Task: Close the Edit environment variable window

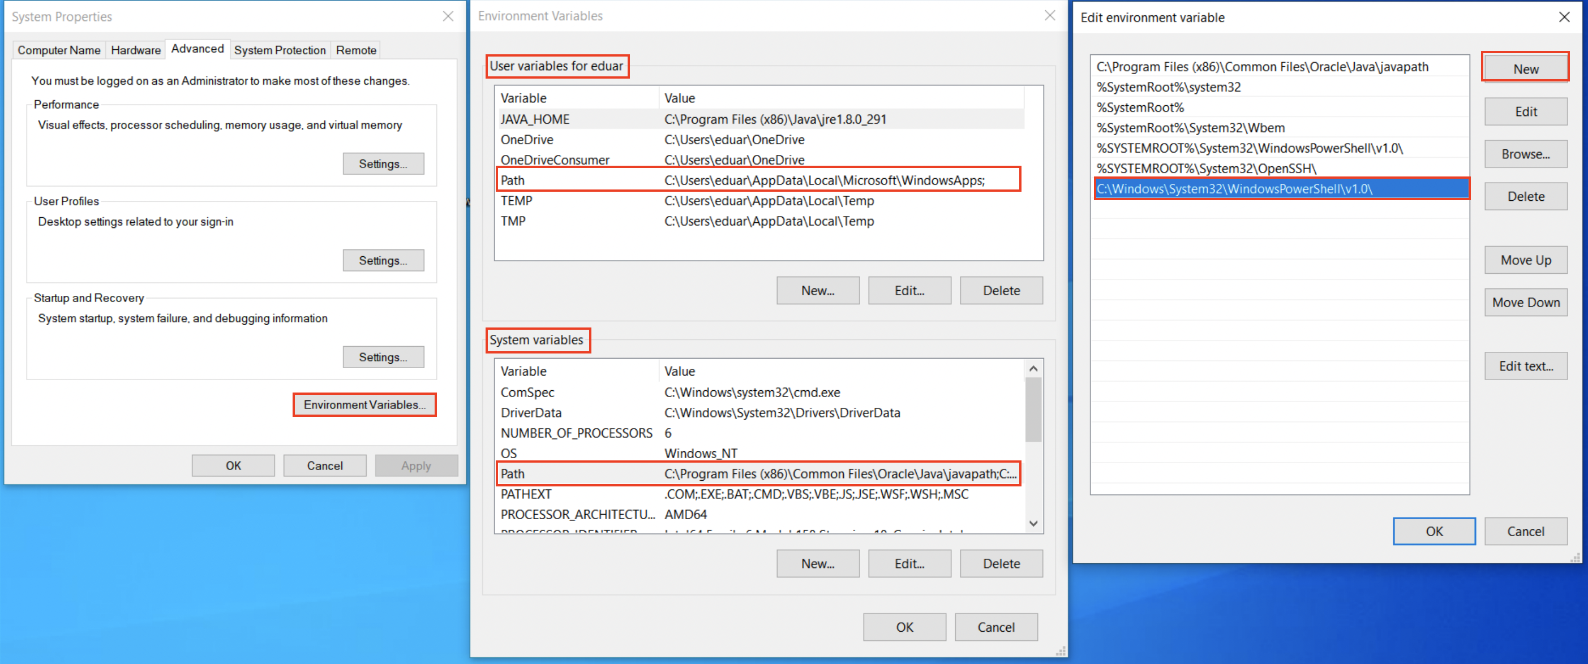Action: coord(1564,17)
